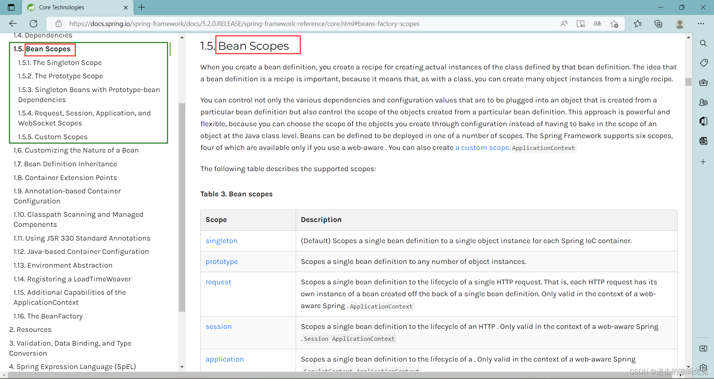Open browser Settings and more menu

[x=701, y=24]
